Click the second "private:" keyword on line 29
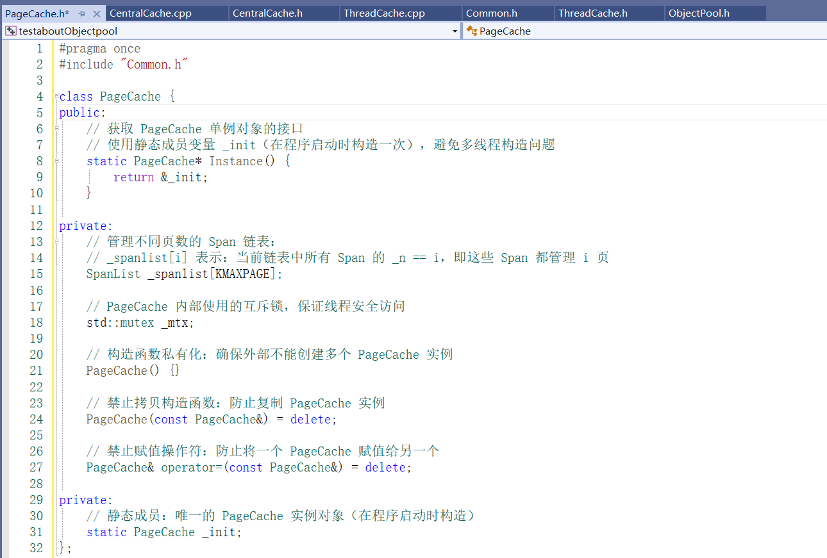 click(86, 500)
